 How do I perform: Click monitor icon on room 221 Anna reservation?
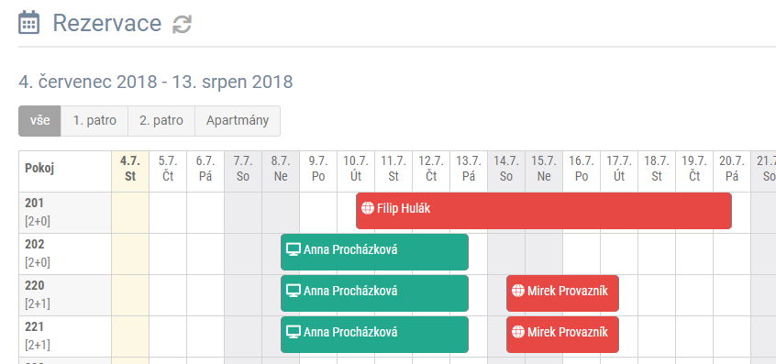294,332
